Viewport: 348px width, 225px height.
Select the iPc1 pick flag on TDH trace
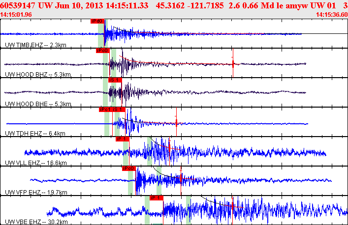tap(105, 110)
